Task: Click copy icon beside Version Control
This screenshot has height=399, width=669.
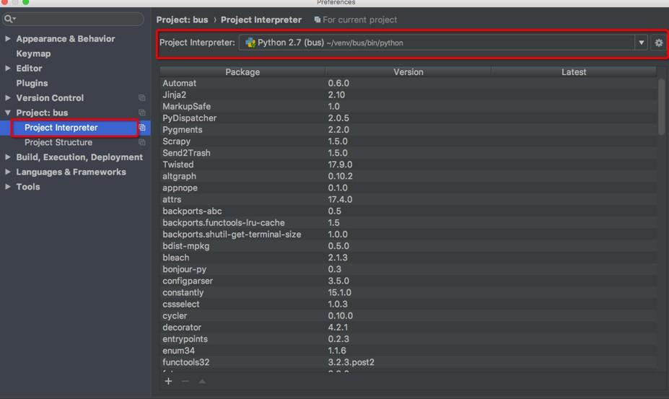Action: pyautogui.click(x=142, y=97)
